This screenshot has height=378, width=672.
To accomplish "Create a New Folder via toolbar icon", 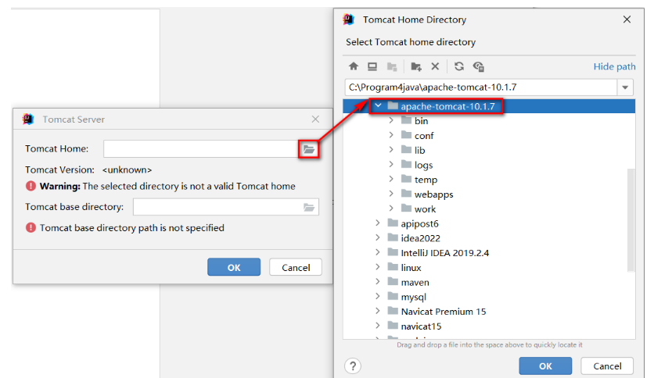I will [x=415, y=66].
